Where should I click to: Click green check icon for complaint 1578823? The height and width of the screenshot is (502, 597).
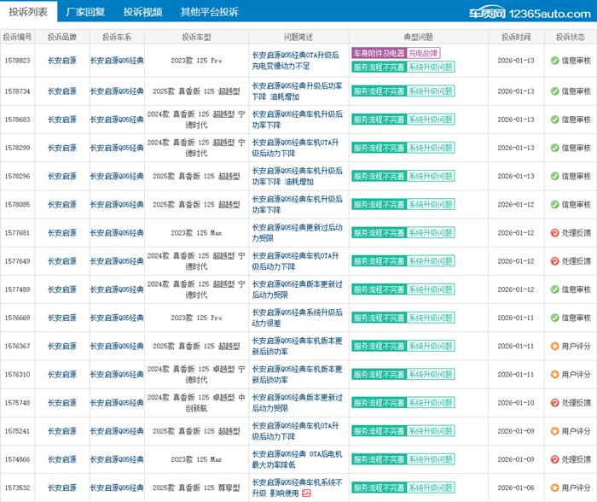click(554, 61)
